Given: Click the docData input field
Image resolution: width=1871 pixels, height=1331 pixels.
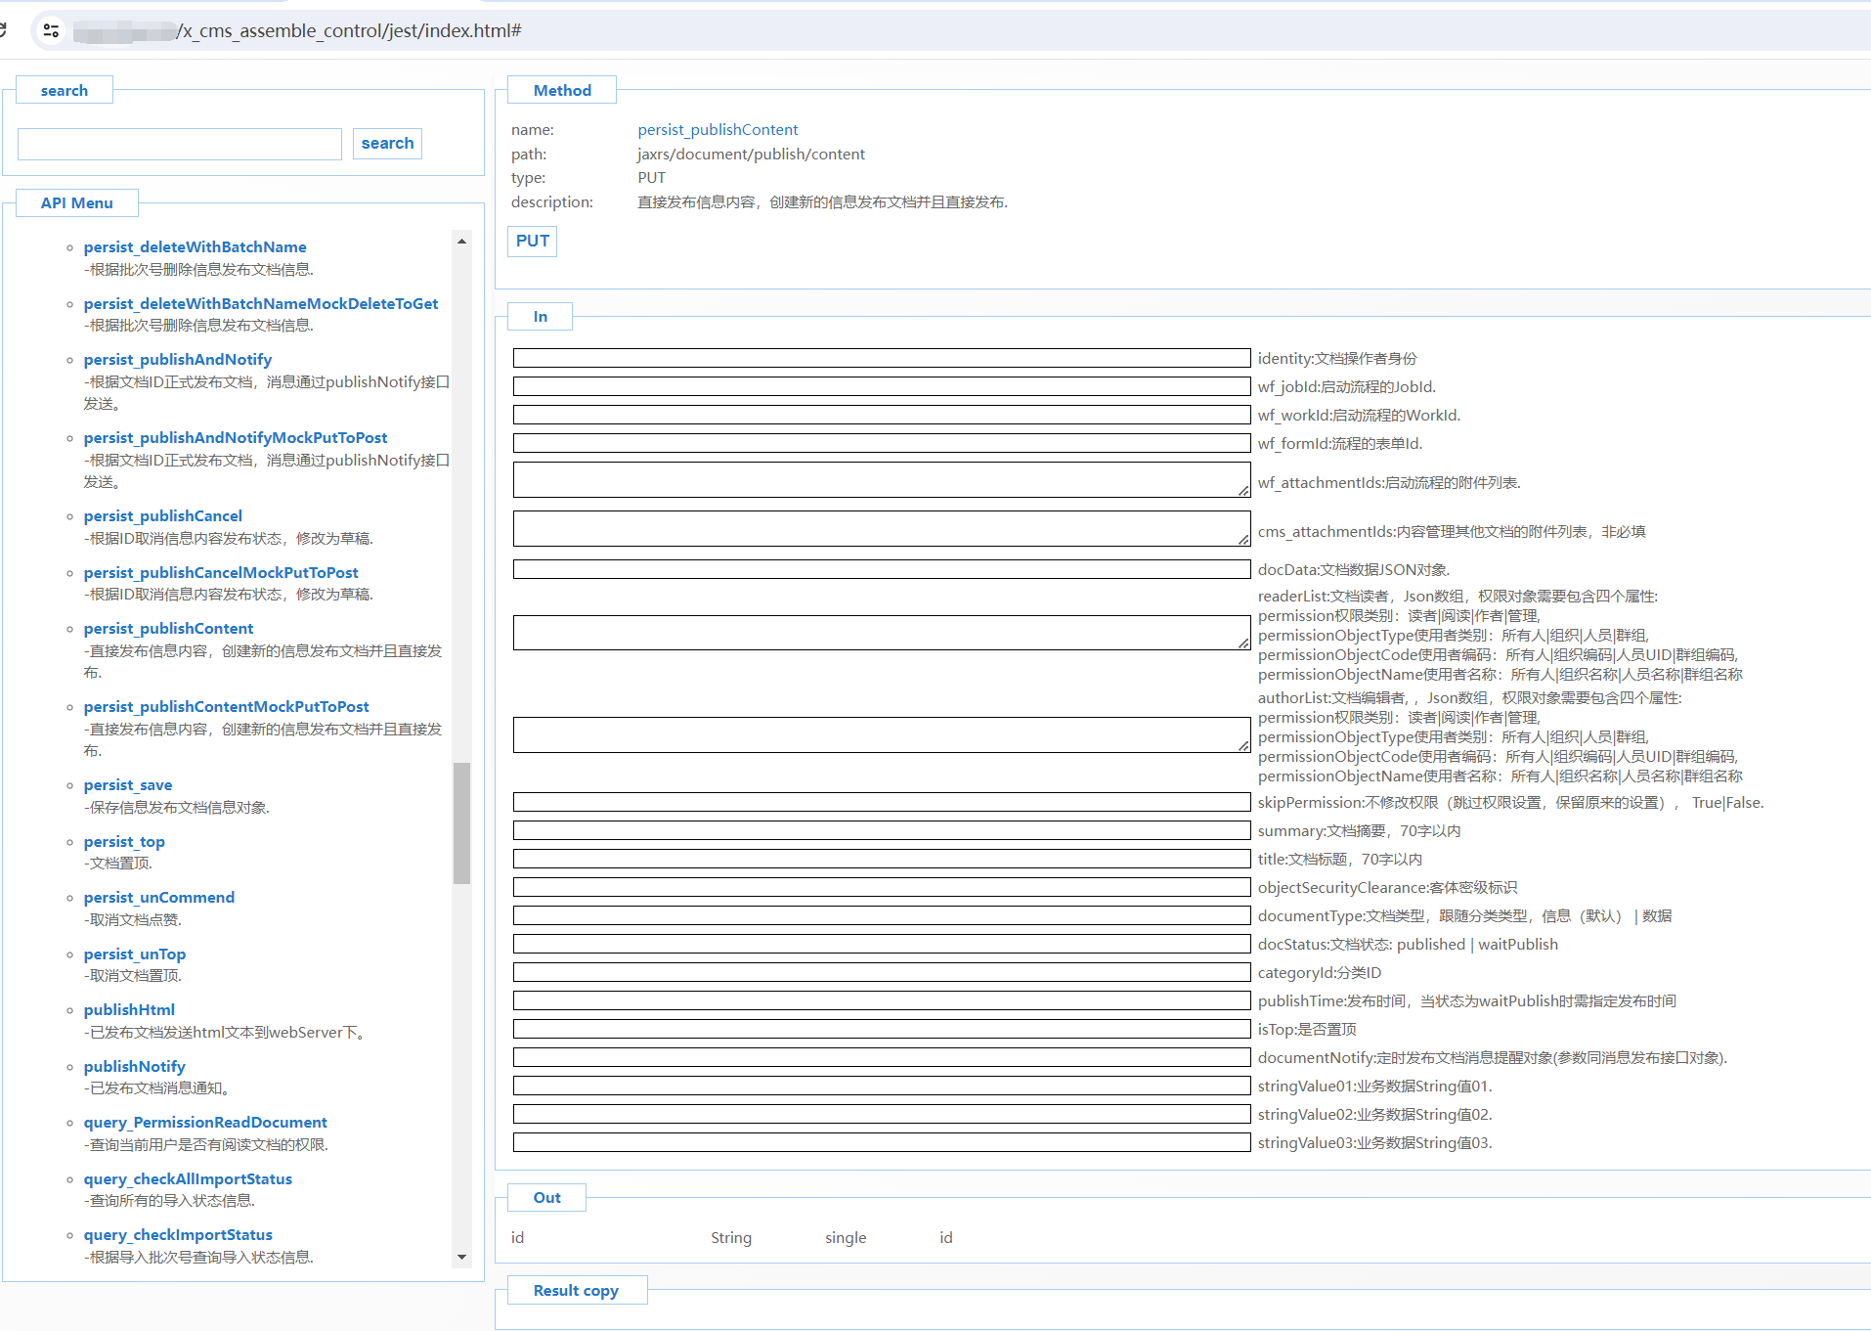Looking at the screenshot, I should (881, 569).
